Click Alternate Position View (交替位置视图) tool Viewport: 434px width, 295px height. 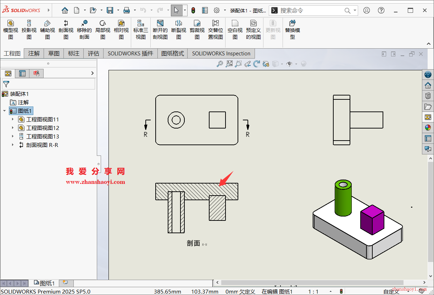216,29
